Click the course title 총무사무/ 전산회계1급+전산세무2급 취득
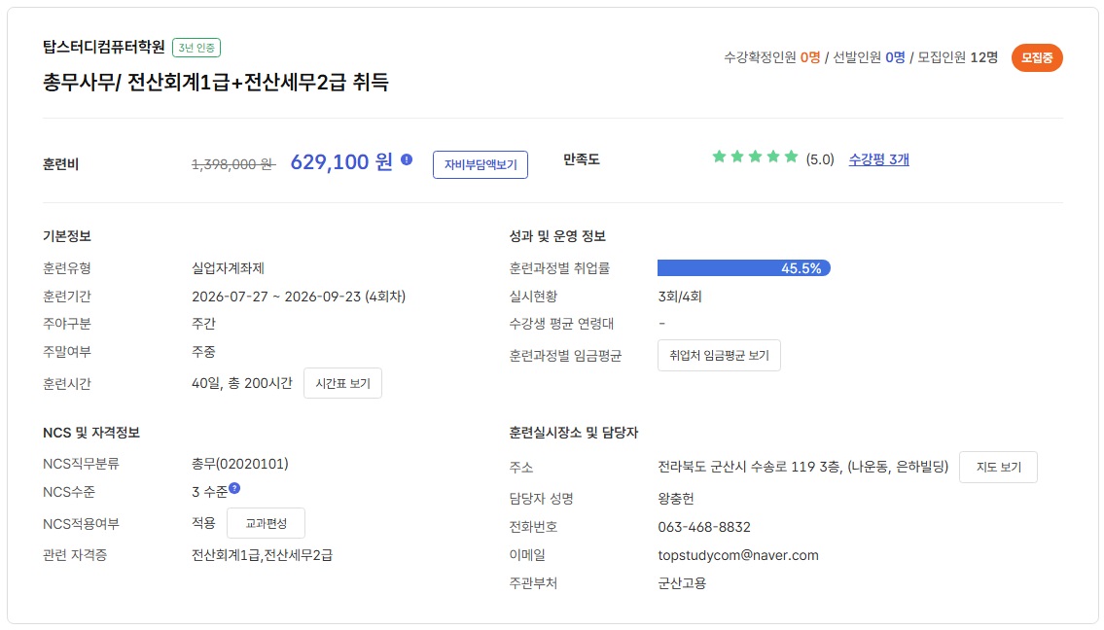This screenshot has height=630, width=1104. [x=215, y=83]
